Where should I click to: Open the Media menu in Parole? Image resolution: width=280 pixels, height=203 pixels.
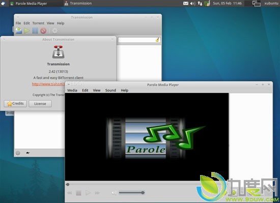tap(72, 90)
